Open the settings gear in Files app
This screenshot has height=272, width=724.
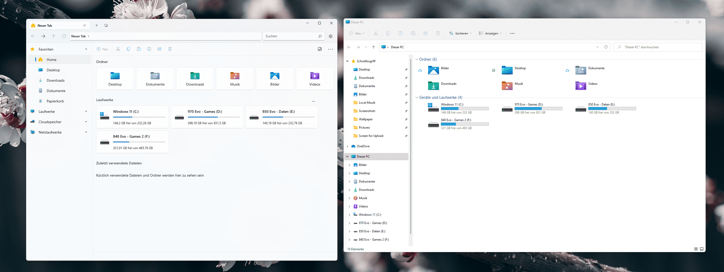tap(331, 36)
